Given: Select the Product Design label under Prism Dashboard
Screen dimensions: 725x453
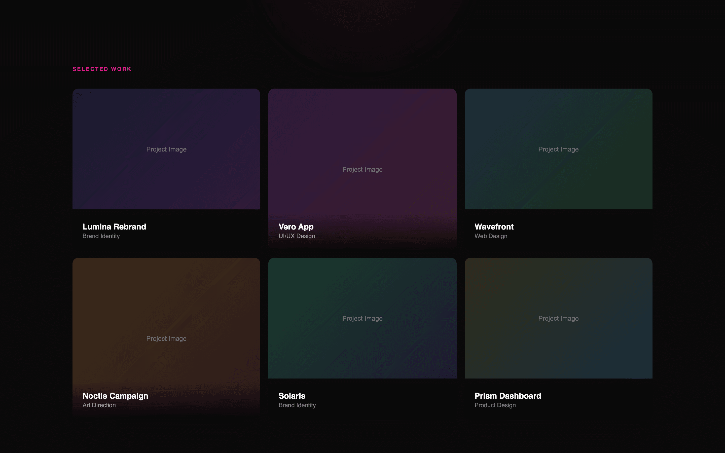Looking at the screenshot, I should pos(495,405).
